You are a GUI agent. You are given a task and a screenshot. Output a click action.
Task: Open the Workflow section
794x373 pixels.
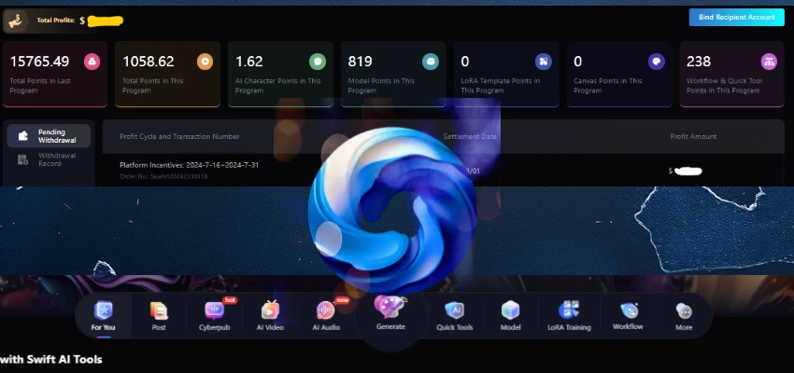(x=628, y=315)
